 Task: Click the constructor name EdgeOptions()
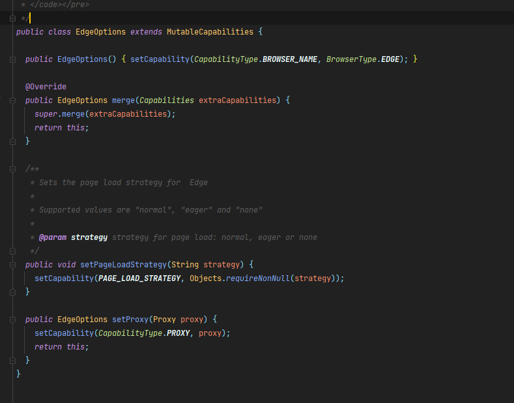[x=87, y=59]
